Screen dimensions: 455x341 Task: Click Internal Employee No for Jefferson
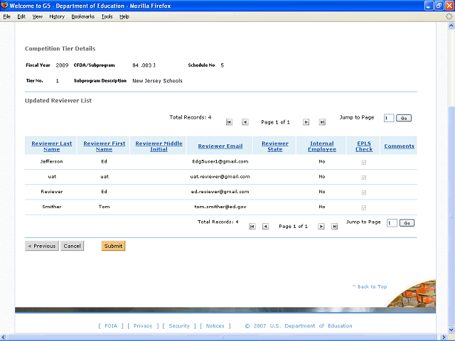pos(322,161)
